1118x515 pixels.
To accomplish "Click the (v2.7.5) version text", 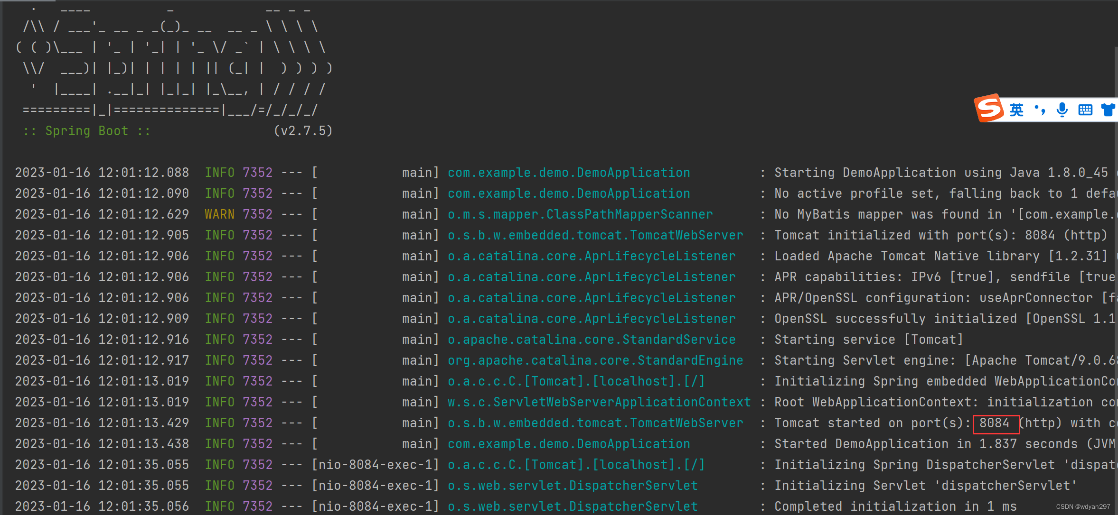I will [x=303, y=131].
